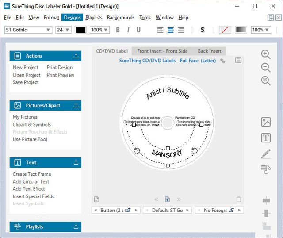Select the insert picture tool icon

click(x=266, y=122)
